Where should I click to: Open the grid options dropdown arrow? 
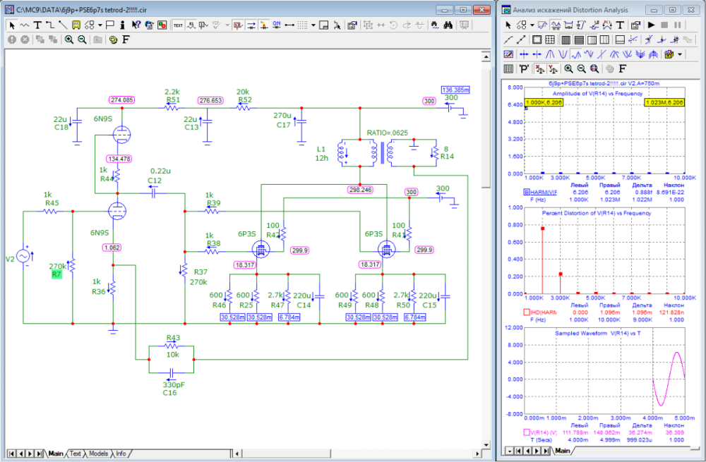point(312,25)
